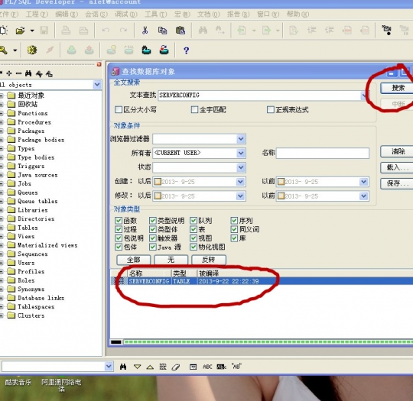Uncheck the 序列 object type

pos(234,221)
